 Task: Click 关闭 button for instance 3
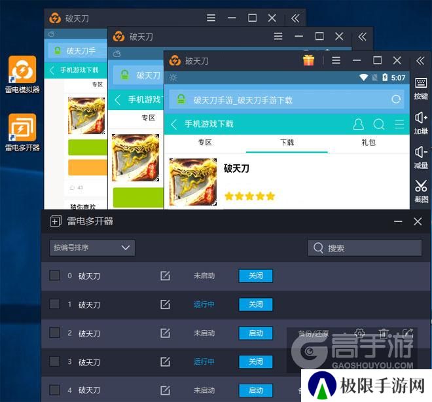pyautogui.click(x=256, y=361)
